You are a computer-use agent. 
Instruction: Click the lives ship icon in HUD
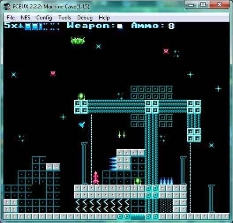click(x=21, y=26)
